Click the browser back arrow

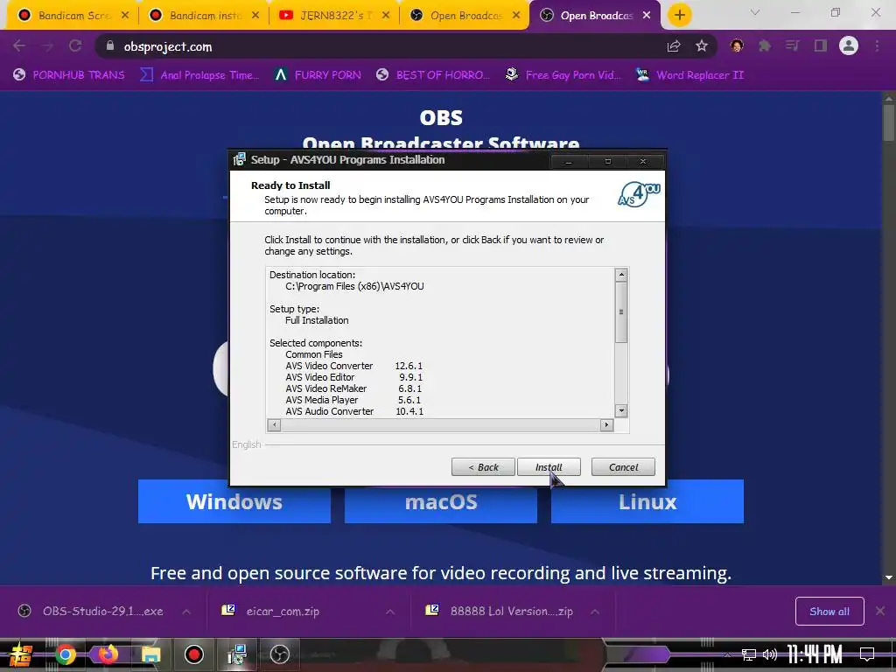pos(19,46)
